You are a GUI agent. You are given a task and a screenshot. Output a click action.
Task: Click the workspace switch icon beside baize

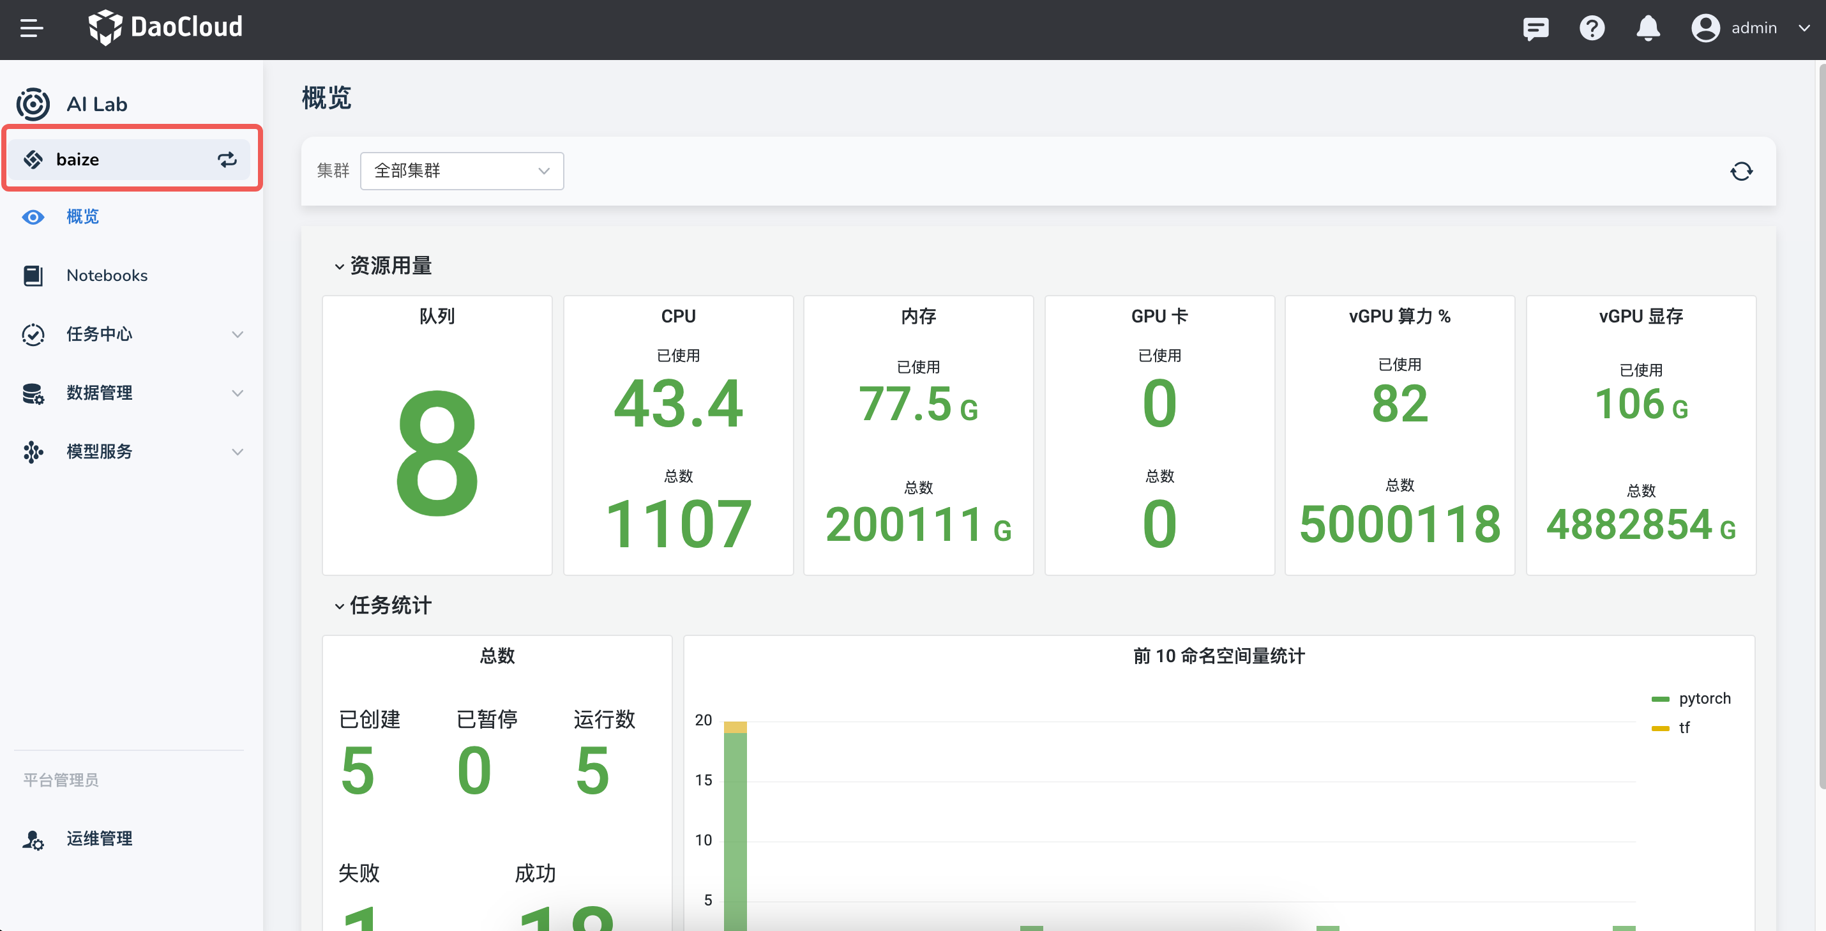coord(227,160)
